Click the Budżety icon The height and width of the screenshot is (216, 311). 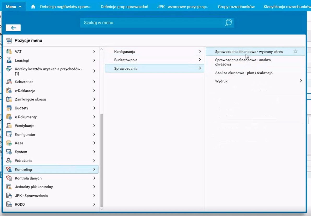9,108
